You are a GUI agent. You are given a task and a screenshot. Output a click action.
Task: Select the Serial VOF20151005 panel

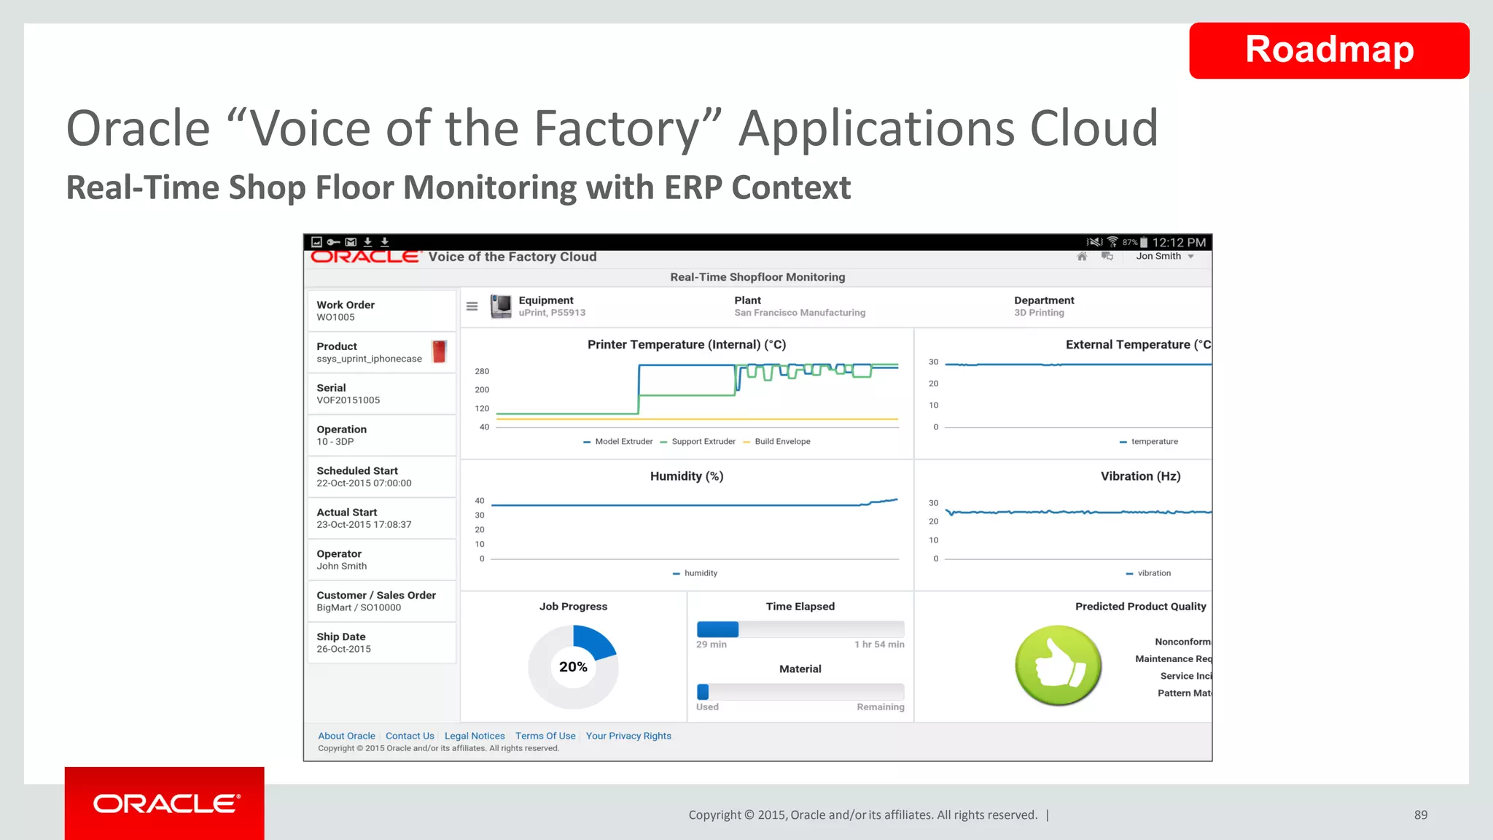[382, 394]
